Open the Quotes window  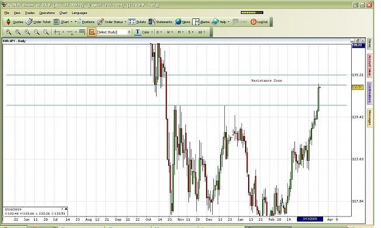point(15,22)
